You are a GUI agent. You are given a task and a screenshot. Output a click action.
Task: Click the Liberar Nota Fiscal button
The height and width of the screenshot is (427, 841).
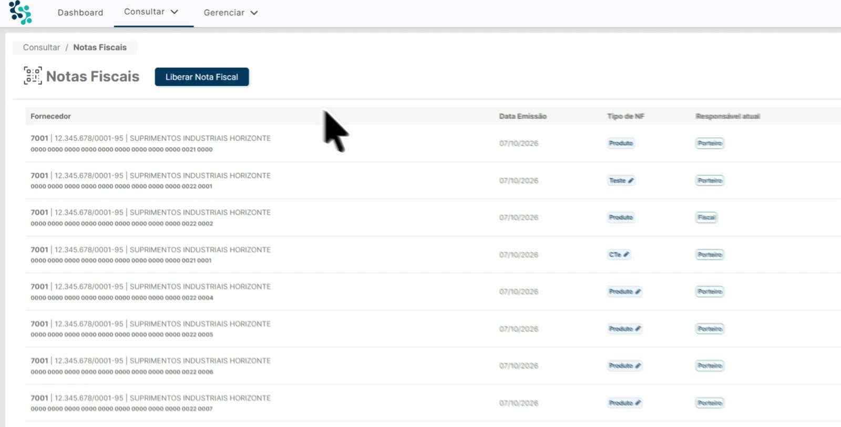click(202, 77)
